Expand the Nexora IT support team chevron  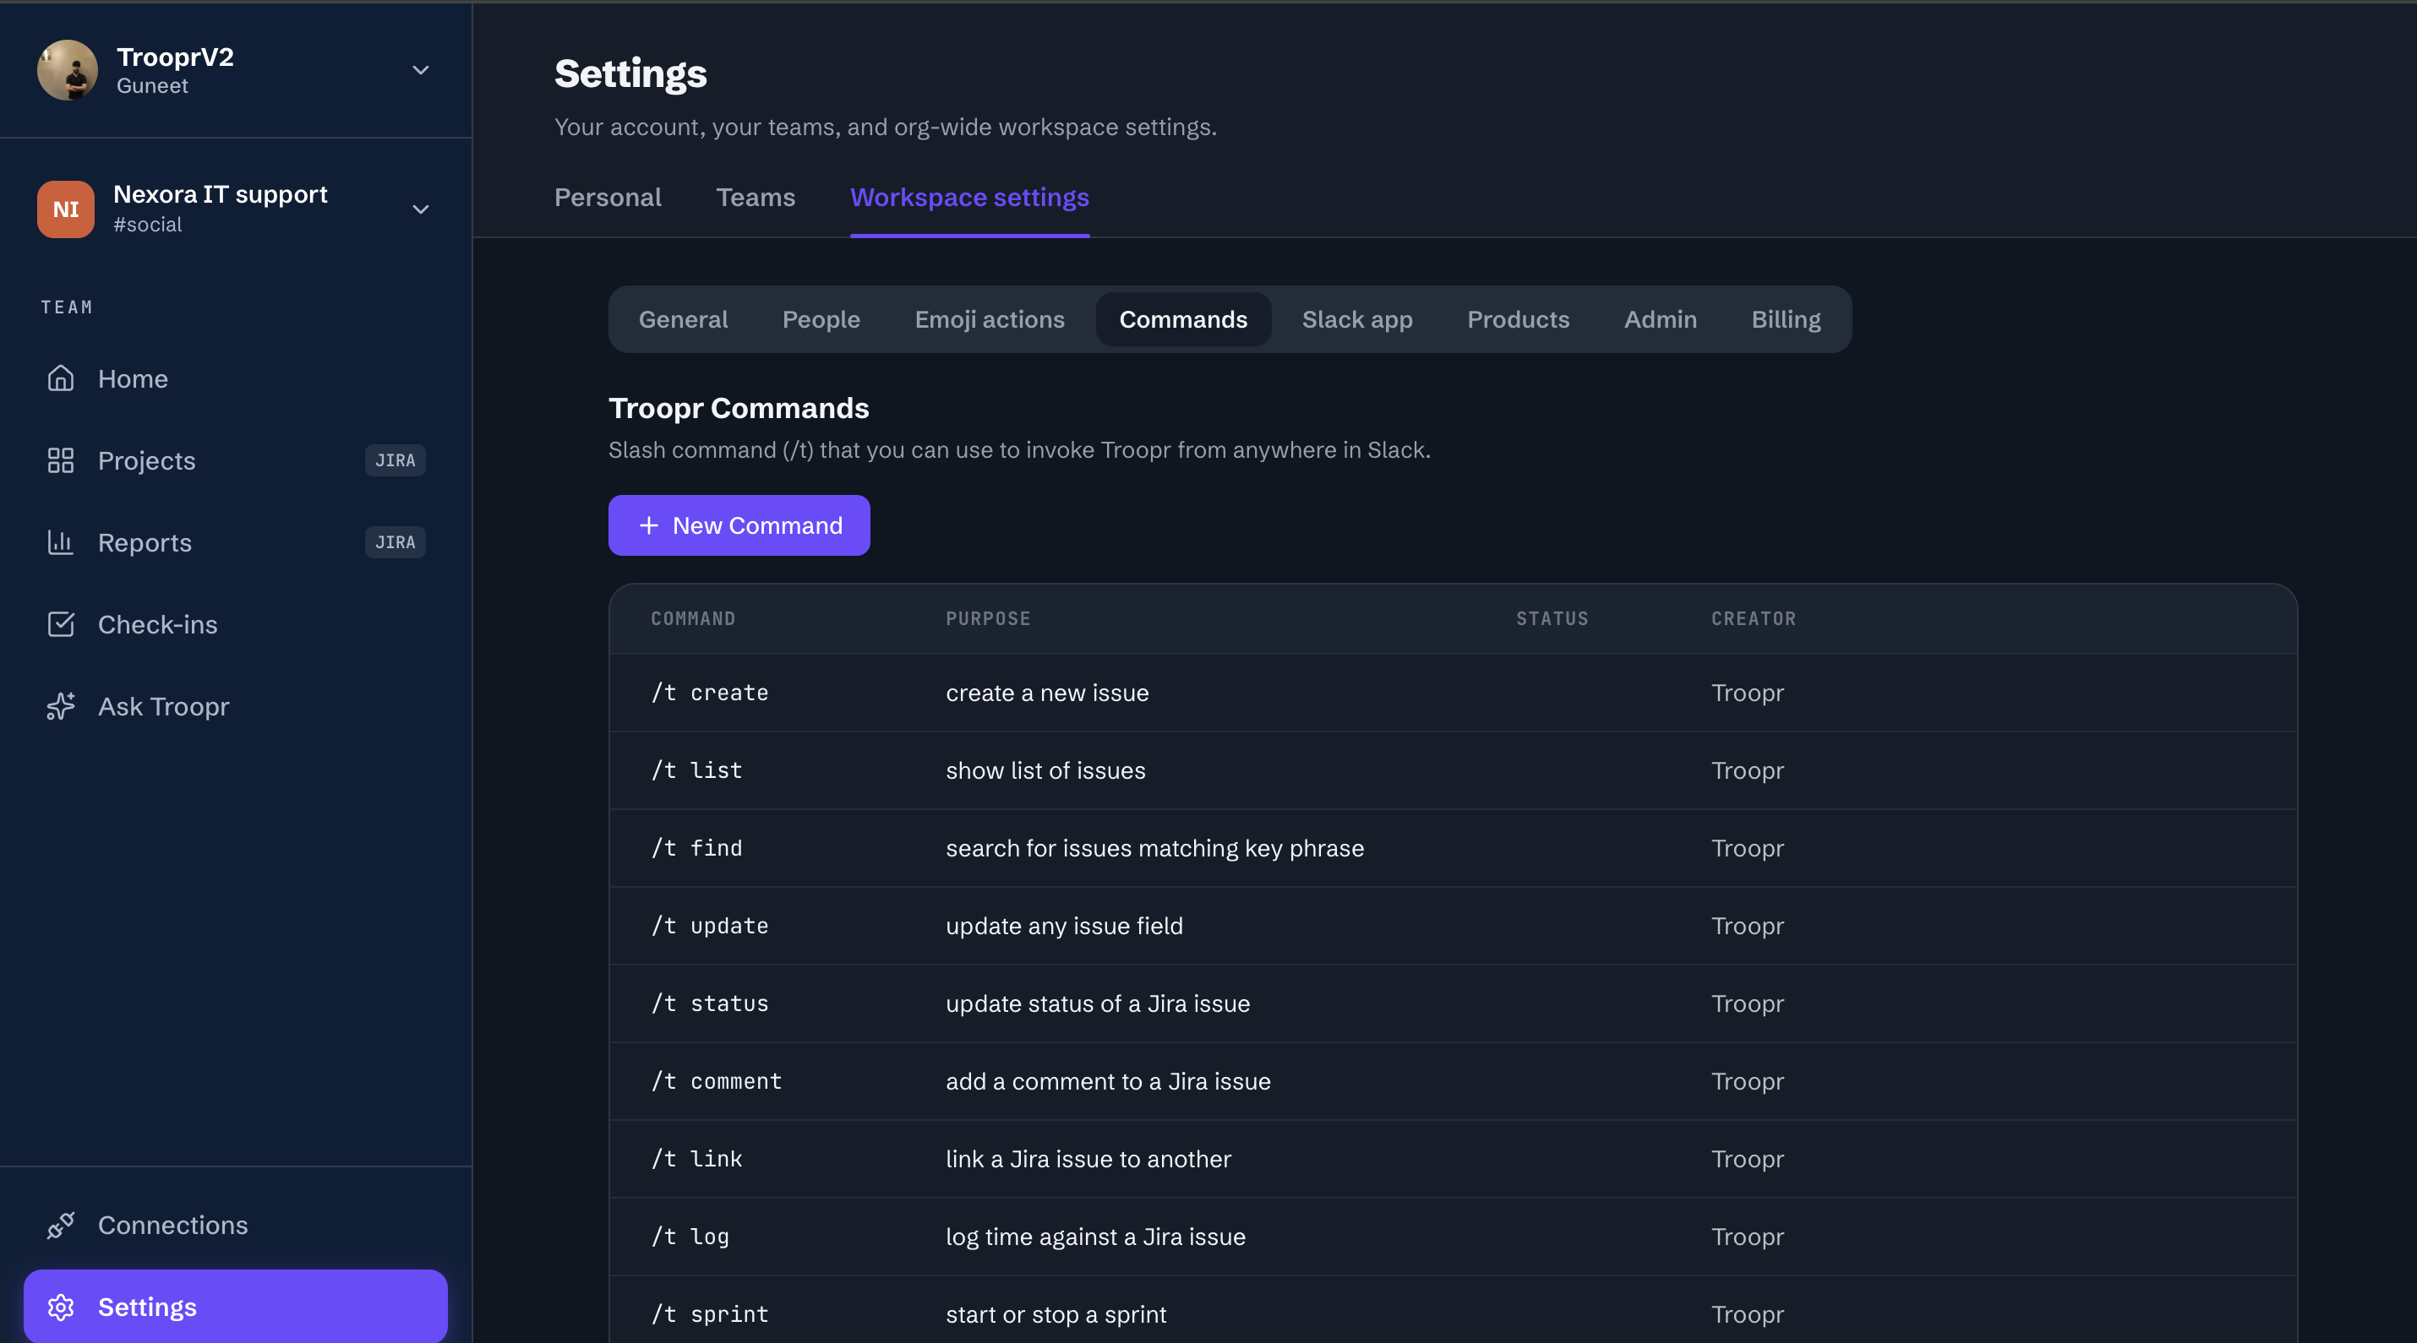coord(422,209)
